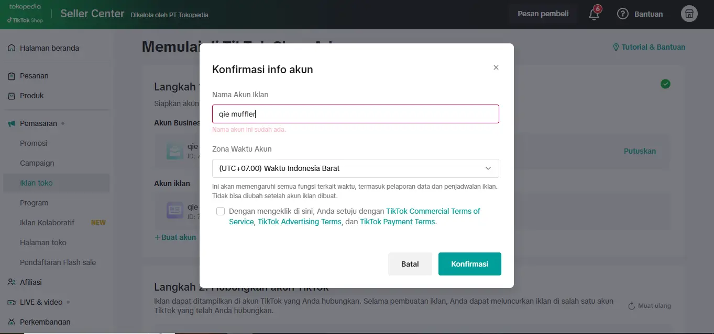Open TikTok Advertising Terms link
This screenshot has width=714, height=334.
(x=299, y=222)
